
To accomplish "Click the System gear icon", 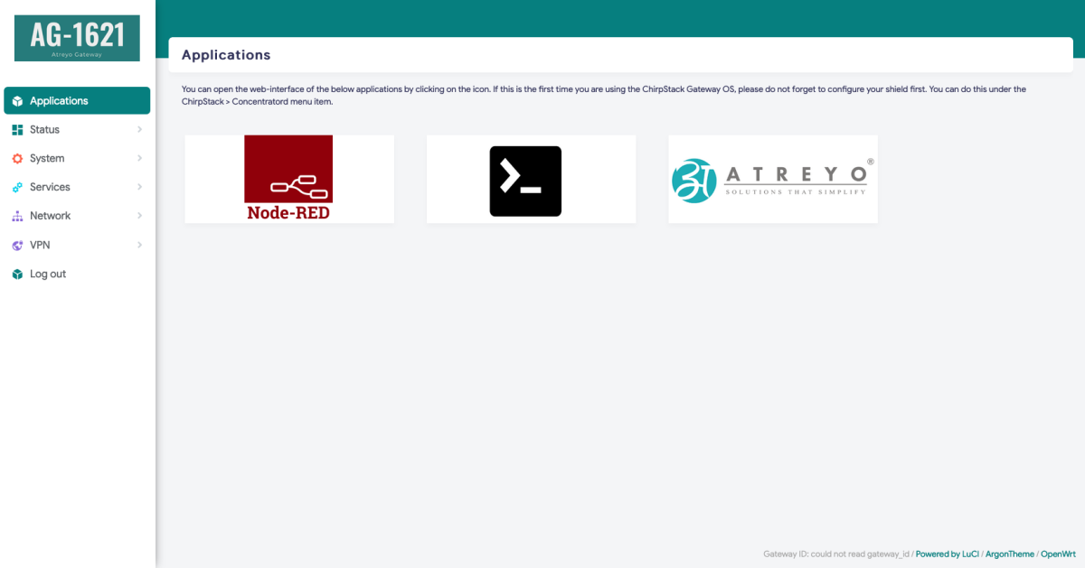I will click(x=17, y=159).
